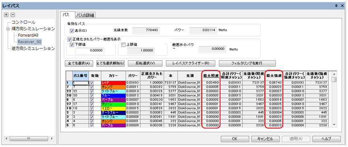
Task: Enable the 上限値 checkbox
Action: click(x=123, y=45)
